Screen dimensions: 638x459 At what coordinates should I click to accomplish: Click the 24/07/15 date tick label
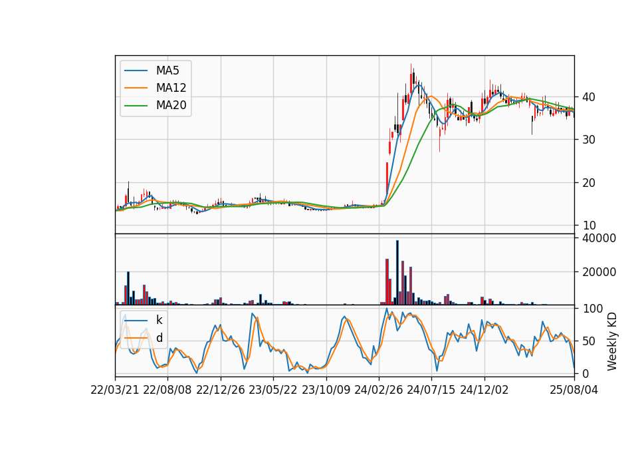pyautogui.click(x=431, y=390)
